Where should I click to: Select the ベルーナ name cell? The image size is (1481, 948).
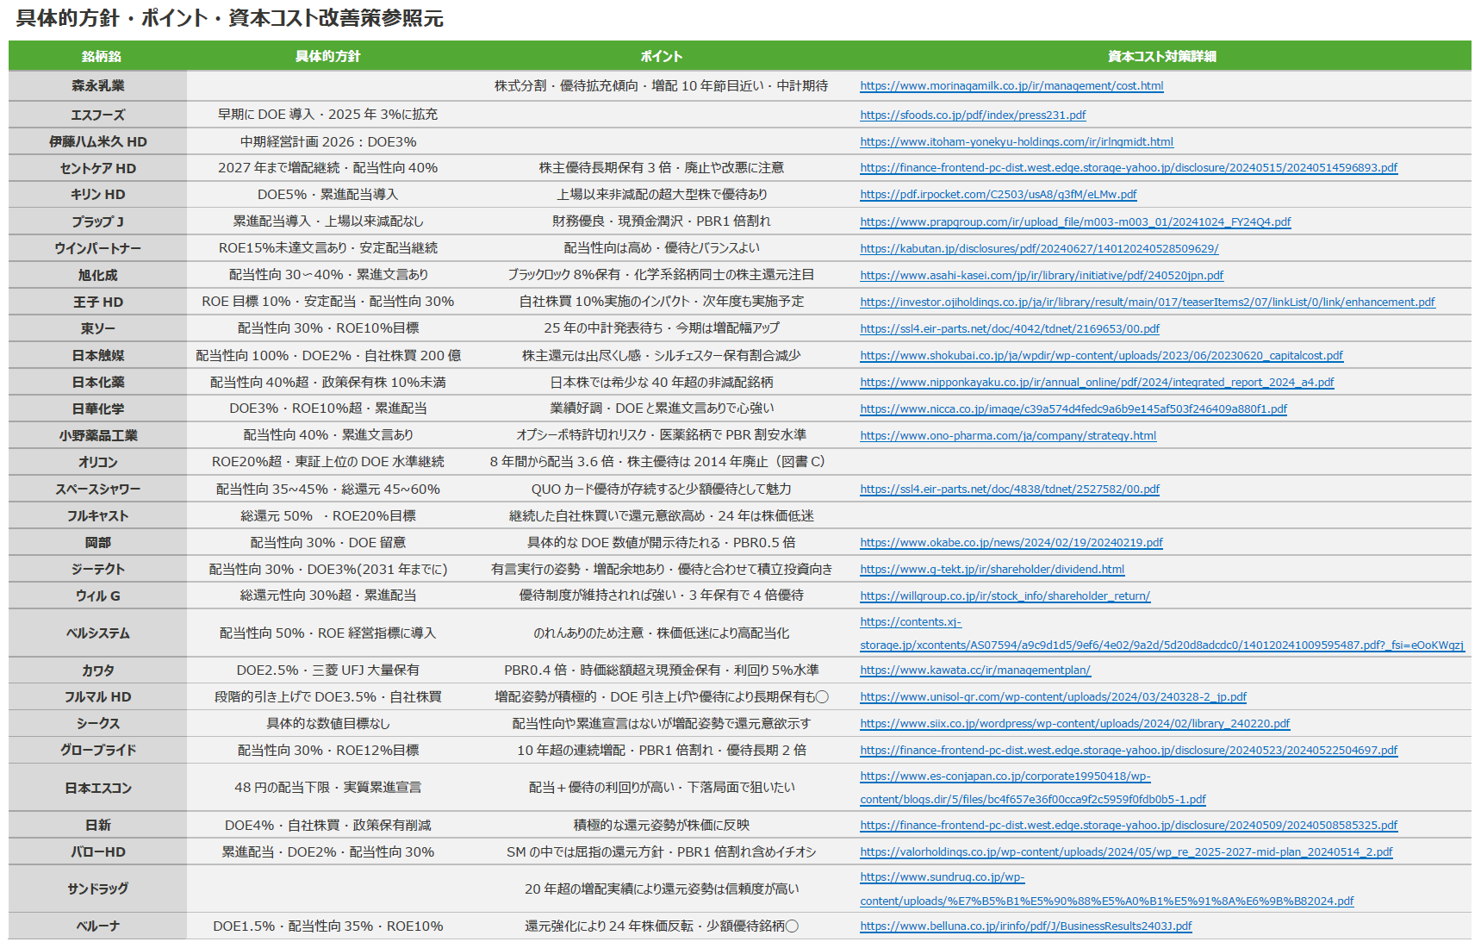click(98, 926)
